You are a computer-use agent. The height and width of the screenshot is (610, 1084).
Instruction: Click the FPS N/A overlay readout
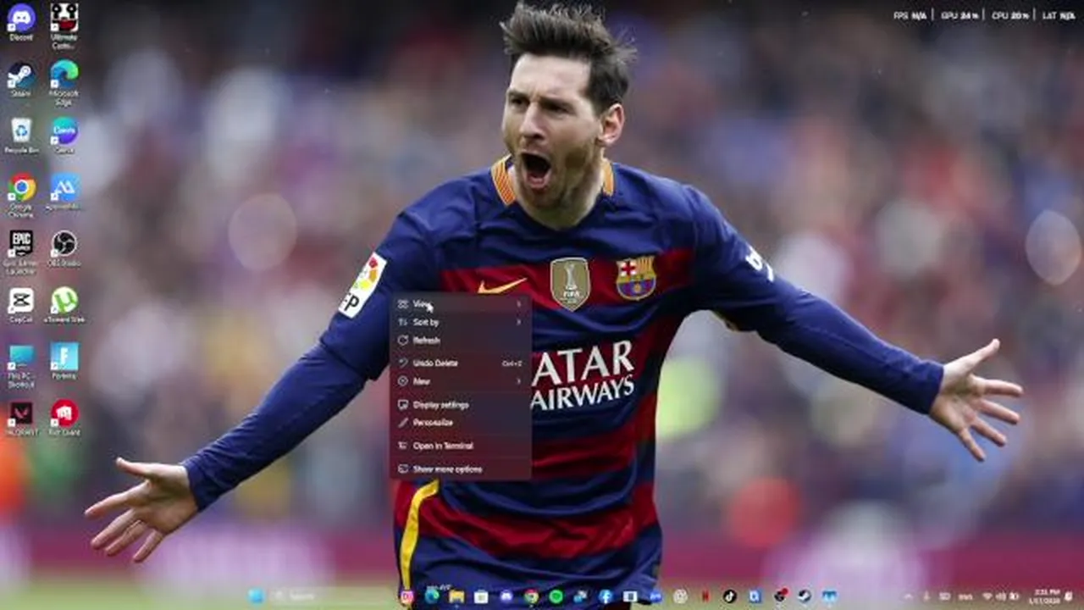910,15
